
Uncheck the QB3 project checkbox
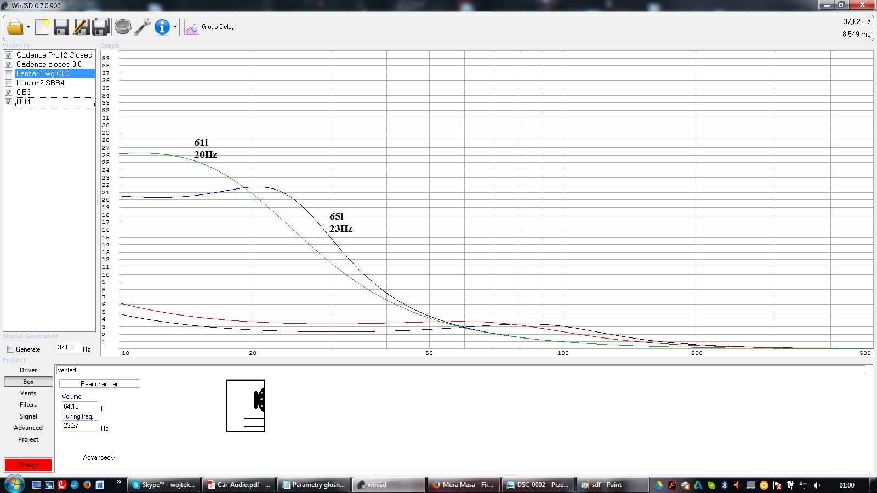click(x=9, y=93)
